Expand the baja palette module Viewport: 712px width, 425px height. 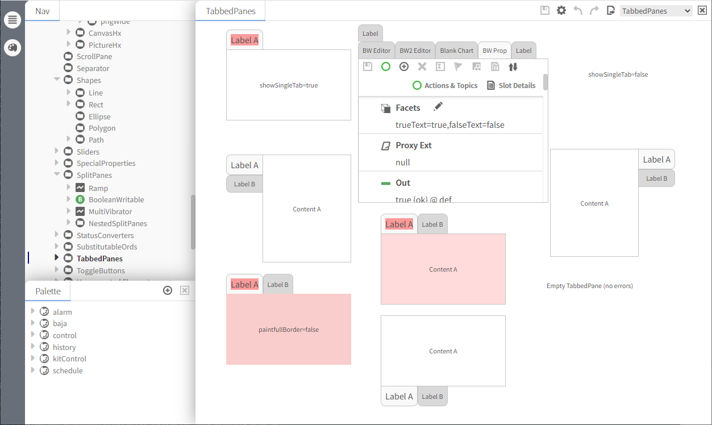(x=33, y=323)
